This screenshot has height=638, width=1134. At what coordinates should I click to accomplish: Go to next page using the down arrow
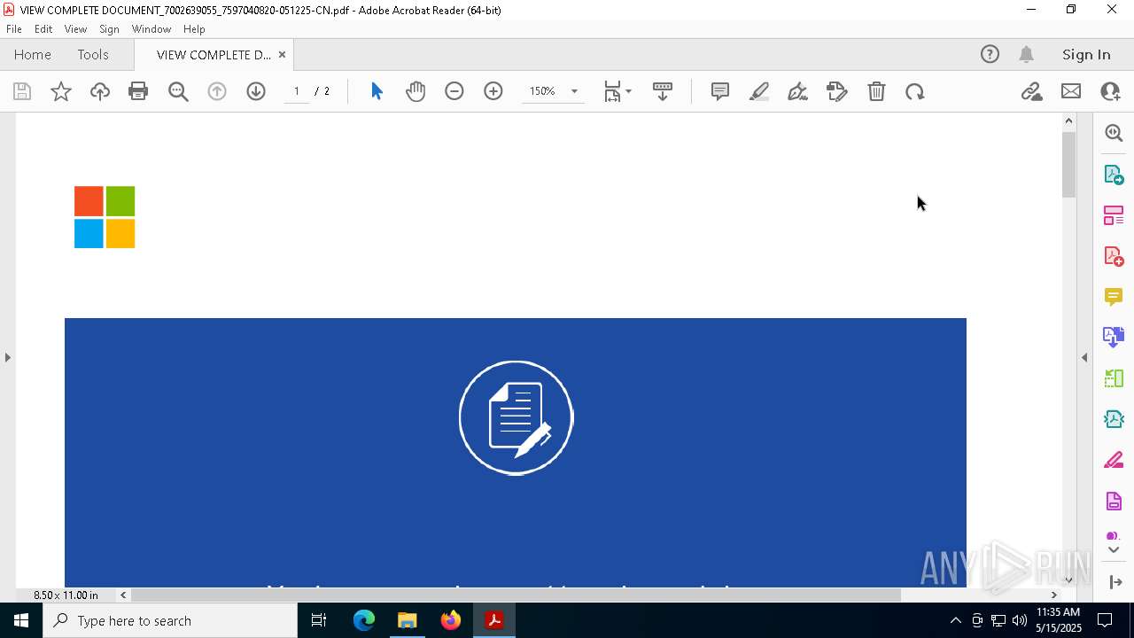[256, 91]
